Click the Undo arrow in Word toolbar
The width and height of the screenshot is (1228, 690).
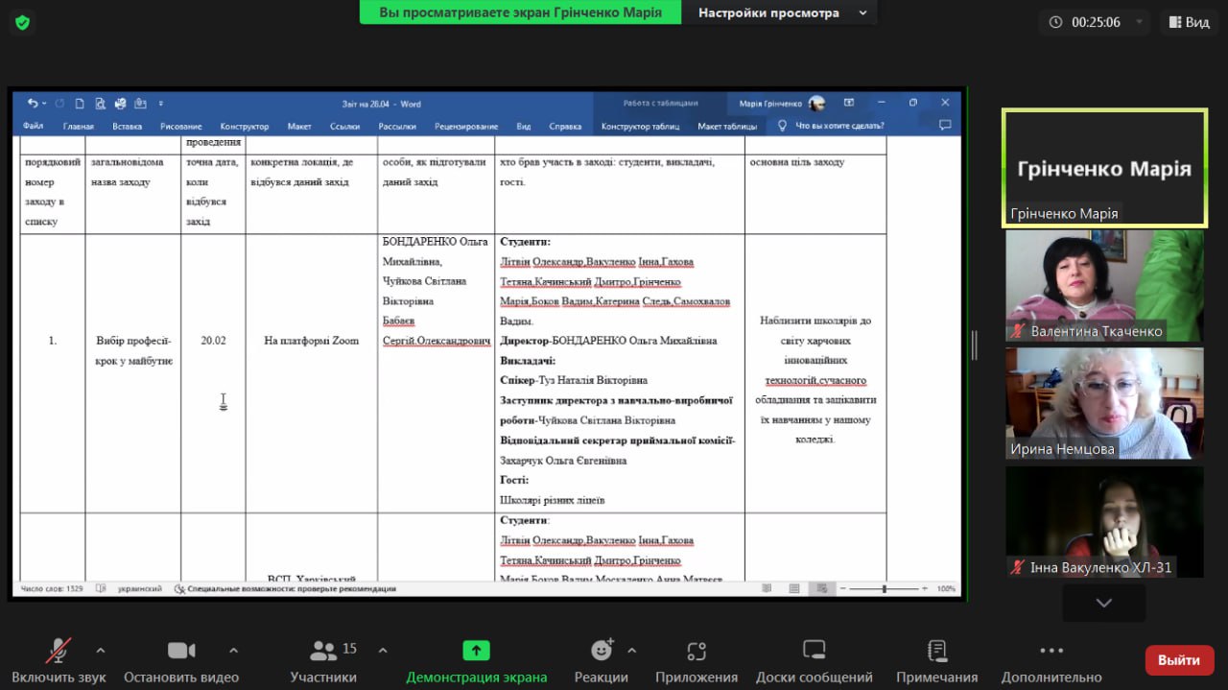pos(32,104)
